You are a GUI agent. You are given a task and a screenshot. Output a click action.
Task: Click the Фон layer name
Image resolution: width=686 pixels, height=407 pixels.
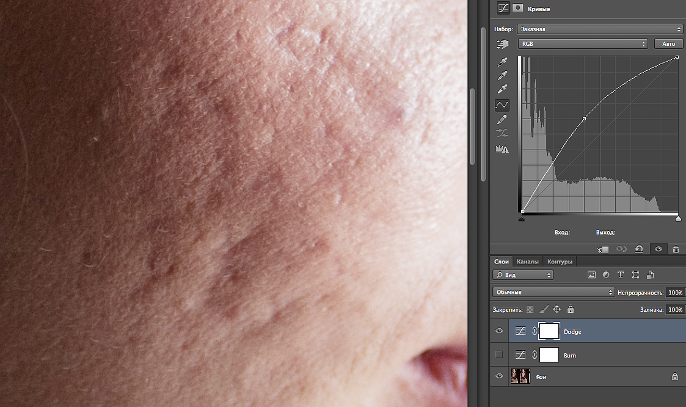point(541,377)
